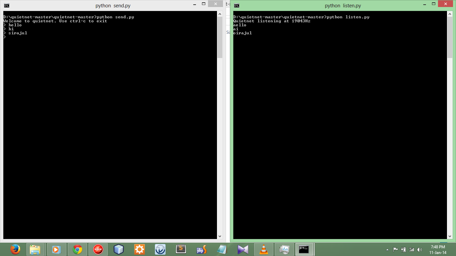Image resolution: width=456 pixels, height=256 pixels.
Task: Click the listen.py scrollbar thumb
Action: (x=450, y=37)
